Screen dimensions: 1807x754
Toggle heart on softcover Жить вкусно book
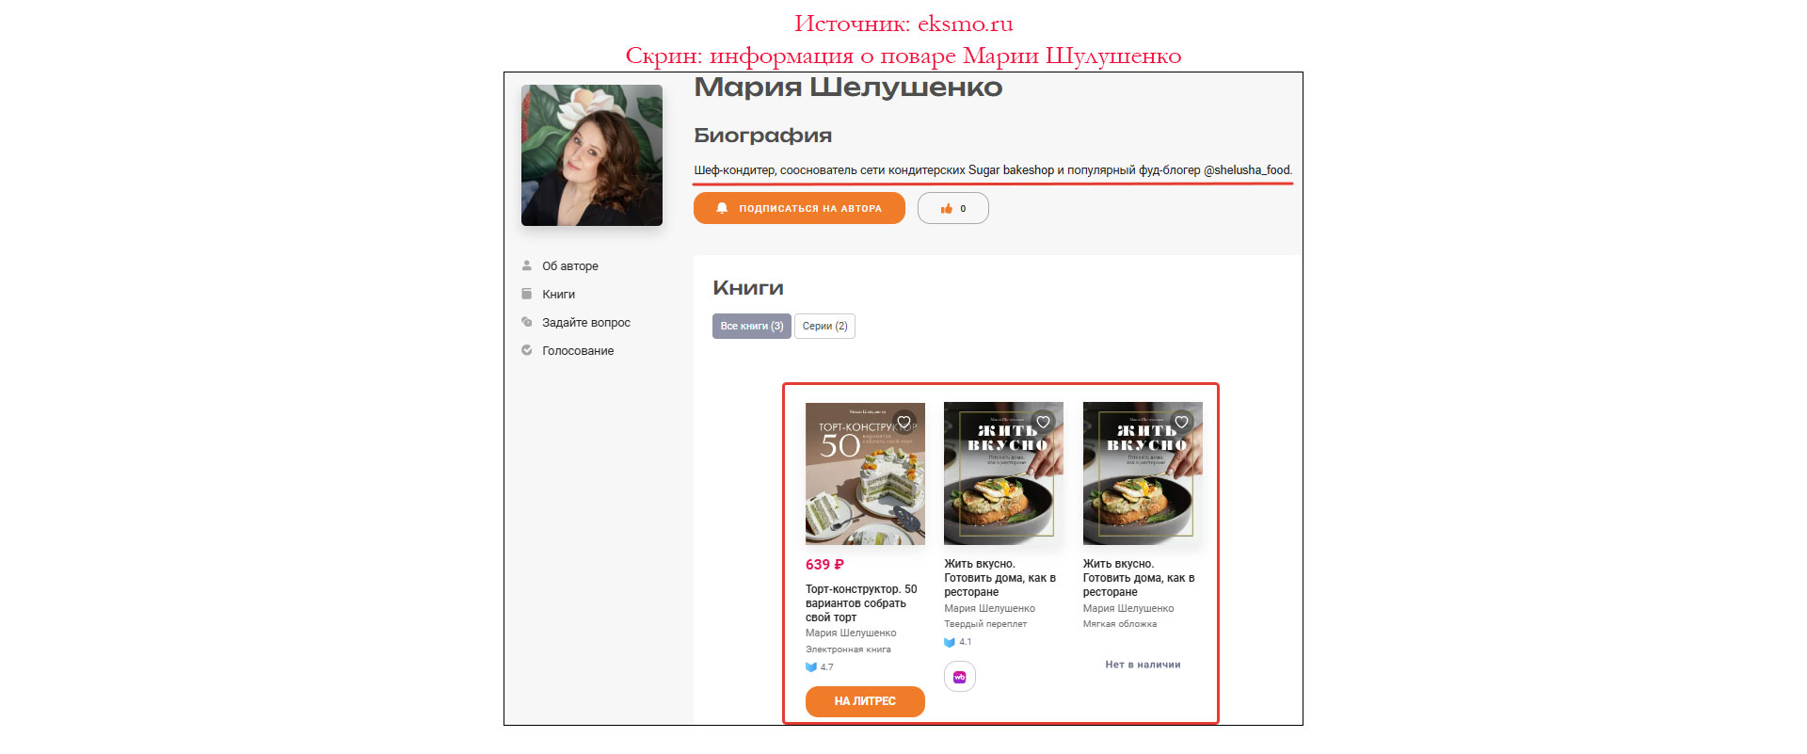pos(1182,422)
